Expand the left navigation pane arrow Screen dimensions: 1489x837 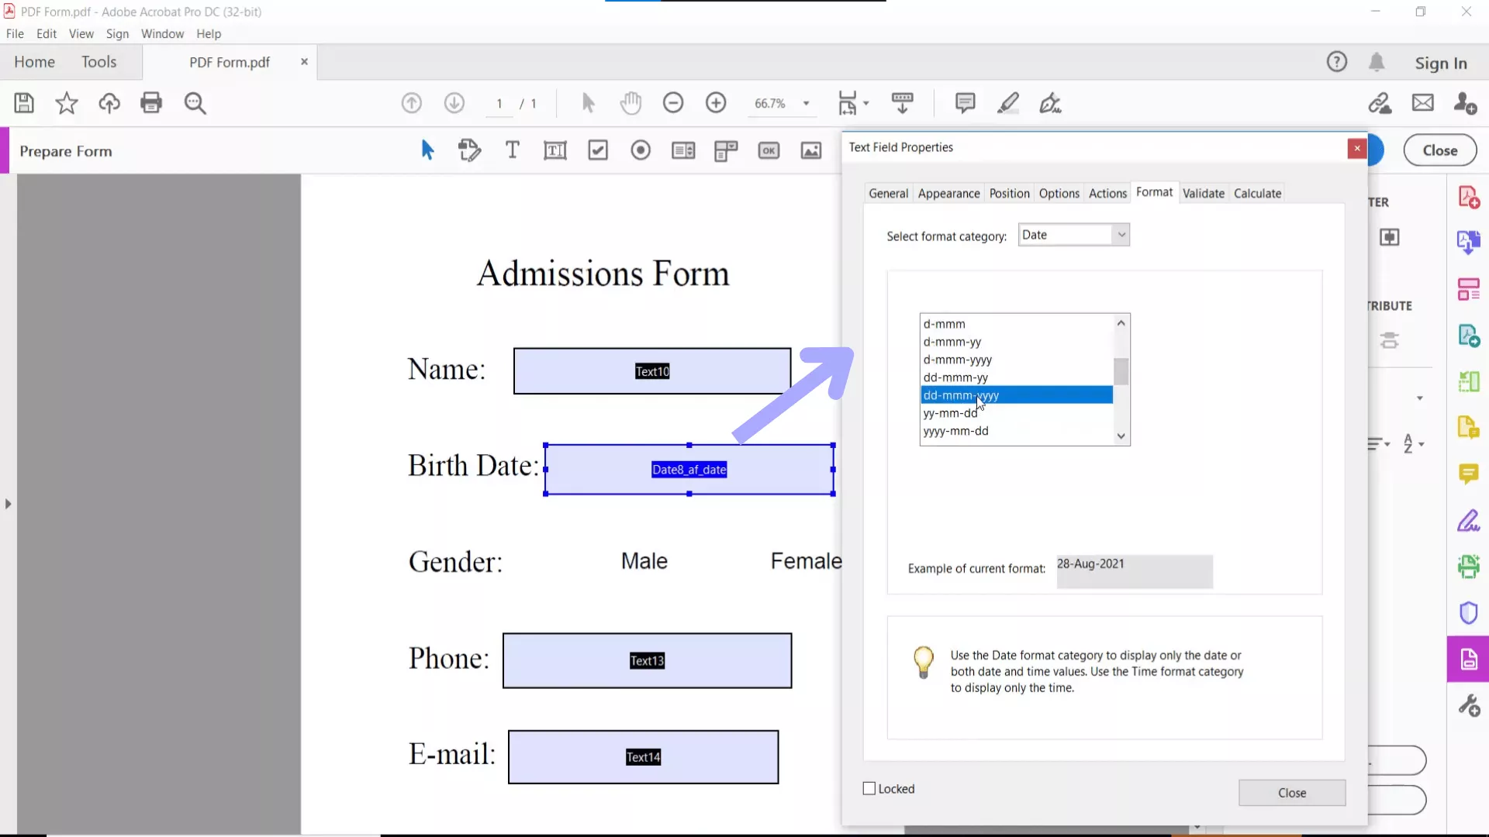point(8,504)
